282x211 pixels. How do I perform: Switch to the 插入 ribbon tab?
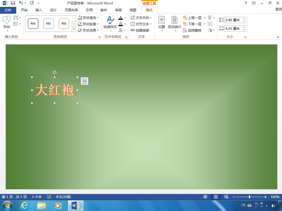click(39, 10)
